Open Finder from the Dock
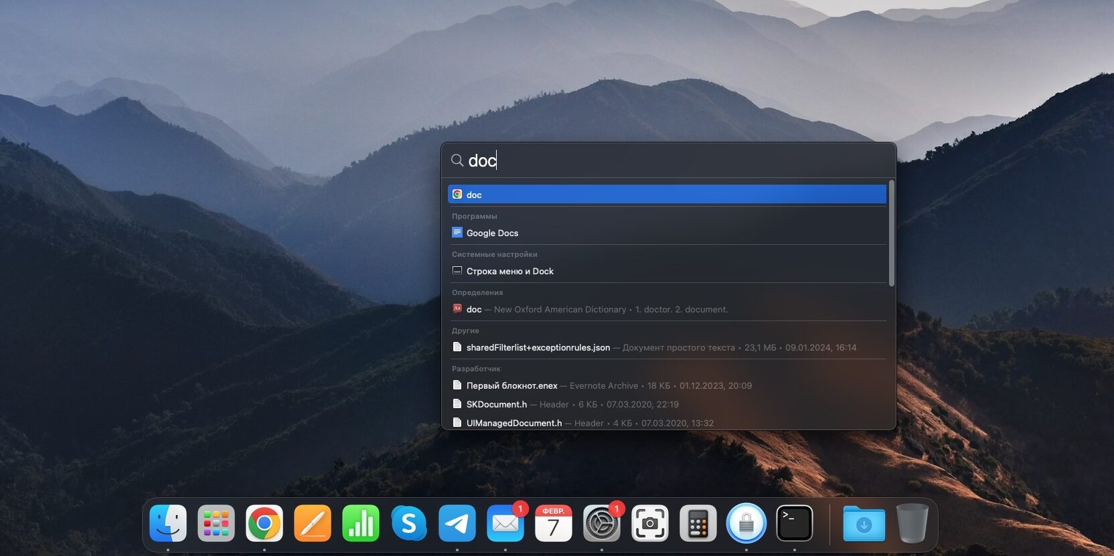Screen dimensions: 1114x556 168,523
